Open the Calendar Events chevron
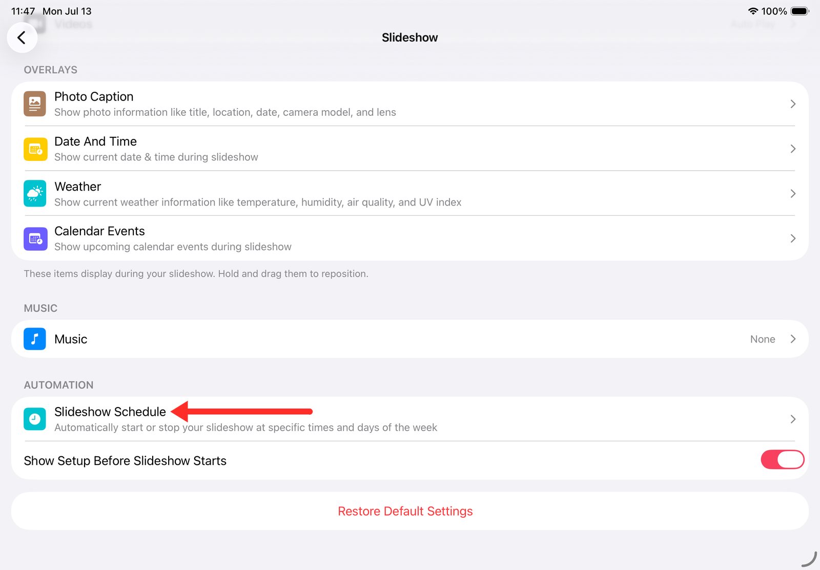 tap(793, 238)
